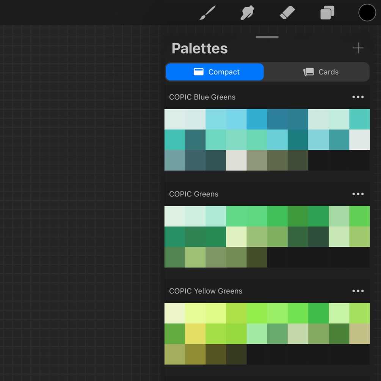Image resolution: width=381 pixels, height=381 pixels.
Task: Pick off-white swatch in Blue Greens third row
Action: point(236,160)
